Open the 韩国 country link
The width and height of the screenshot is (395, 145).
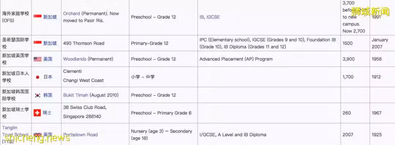tap(48, 95)
